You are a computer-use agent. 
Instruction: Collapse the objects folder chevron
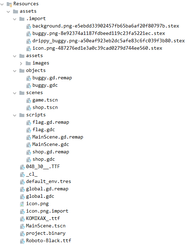[x=15, y=71]
